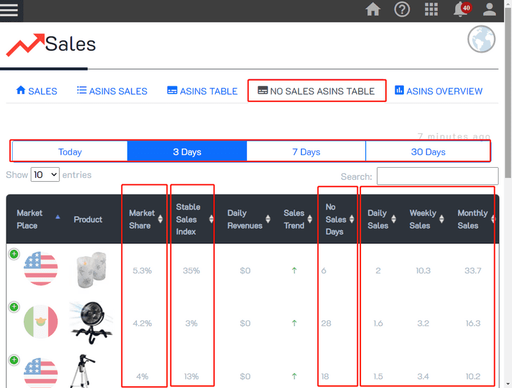
Task: Select the 7 Days range button
Action: (306, 151)
